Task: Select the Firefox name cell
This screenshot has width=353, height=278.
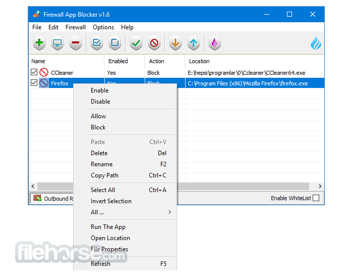Action: click(60, 83)
